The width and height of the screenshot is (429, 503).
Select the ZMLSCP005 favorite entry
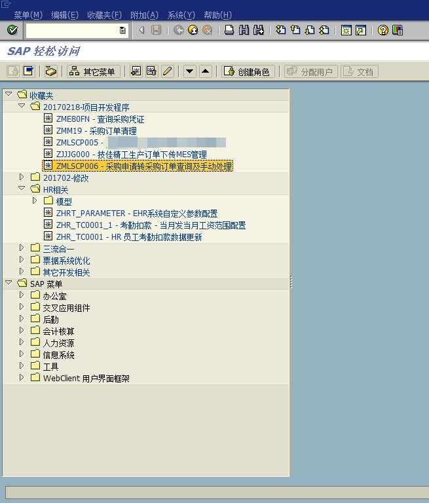coord(141,142)
